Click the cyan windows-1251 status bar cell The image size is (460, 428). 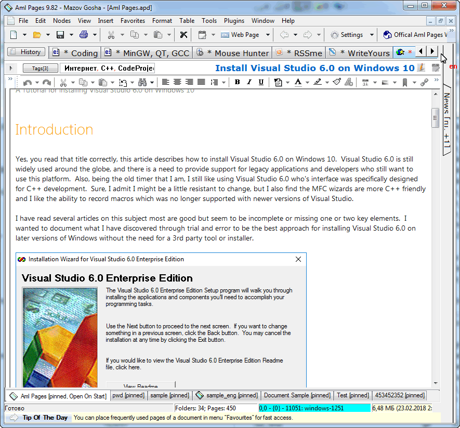coord(314,408)
